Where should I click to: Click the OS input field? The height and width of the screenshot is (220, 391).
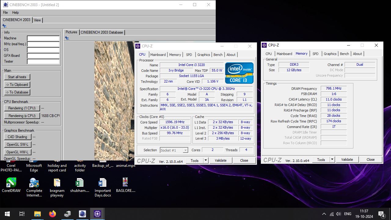(x=43, y=50)
